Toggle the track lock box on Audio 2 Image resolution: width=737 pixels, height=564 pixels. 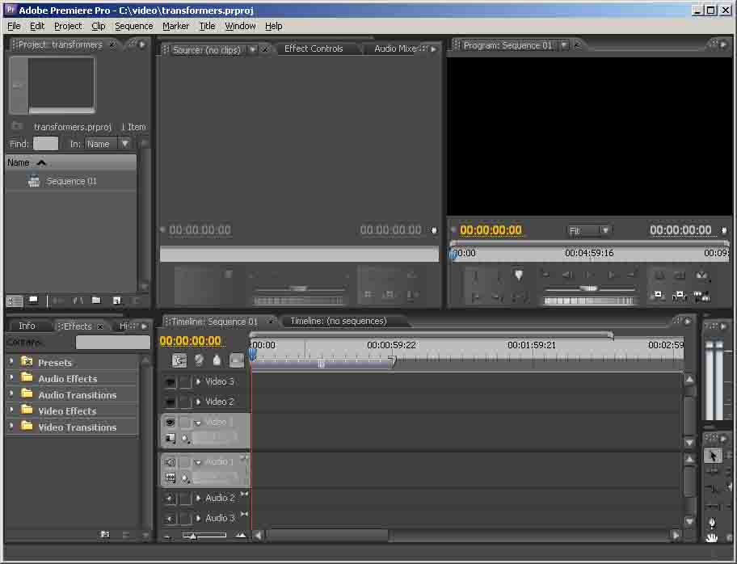point(186,498)
